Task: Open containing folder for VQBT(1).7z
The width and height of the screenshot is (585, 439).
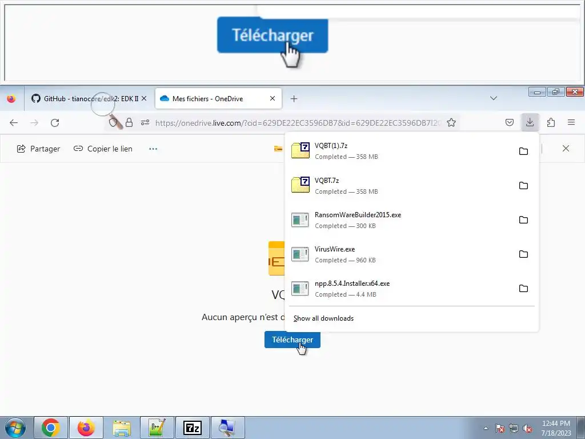Action: [x=523, y=151]
